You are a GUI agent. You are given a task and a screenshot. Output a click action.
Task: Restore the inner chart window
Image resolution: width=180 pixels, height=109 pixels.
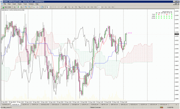[176, 4]
